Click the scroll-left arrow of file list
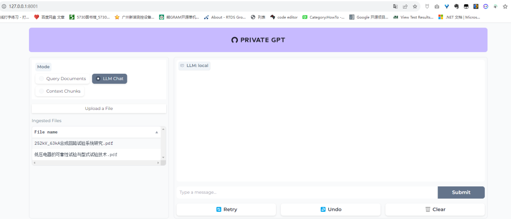Screen dimensions: 511x219 (x=34, y=162)
